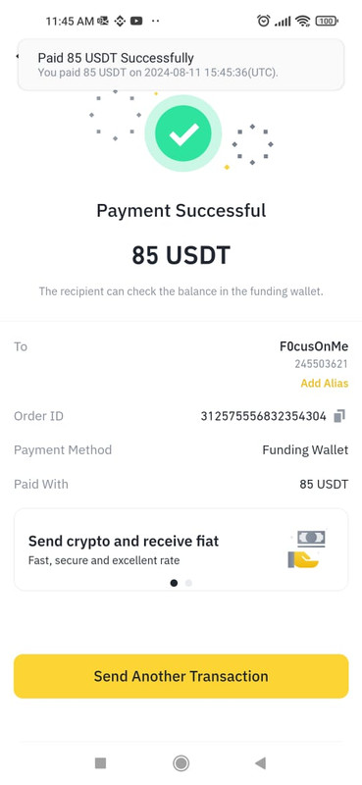This screenshot has height=785, width=362.
Task: Open the Paid 85 USDT Successfully notification
Action: click(181, 65)
